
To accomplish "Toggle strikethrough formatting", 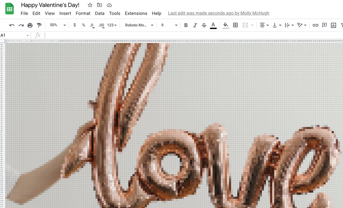I will [x=204, y=25].
